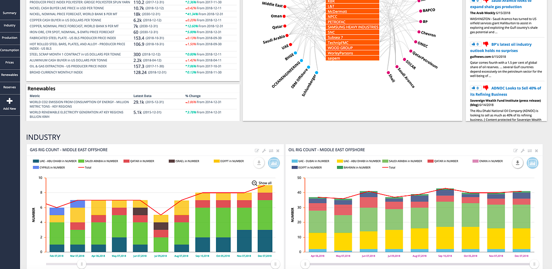
Task: Thumbs up the ADNOC refining business article
Action: point(475,88)
